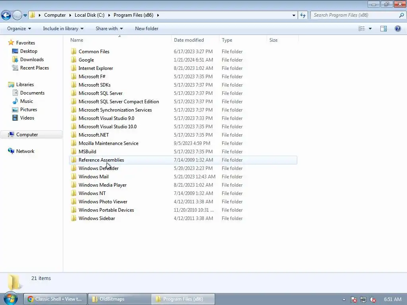Open the Windows Start button
The image size is (407, 305).
(x=10, y=299)
